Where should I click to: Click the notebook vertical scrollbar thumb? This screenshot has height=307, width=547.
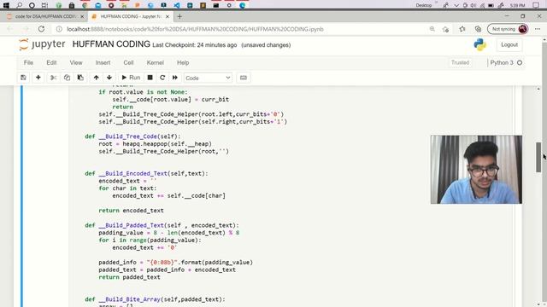(538, 157)
